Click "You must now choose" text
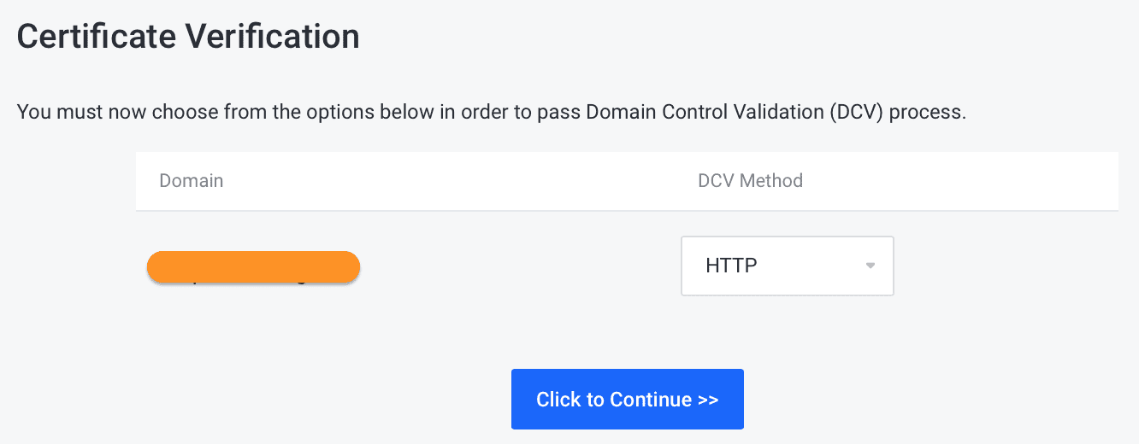Image resolution: width=1139 pixels, height=444 pixels. tap(92, 113)
